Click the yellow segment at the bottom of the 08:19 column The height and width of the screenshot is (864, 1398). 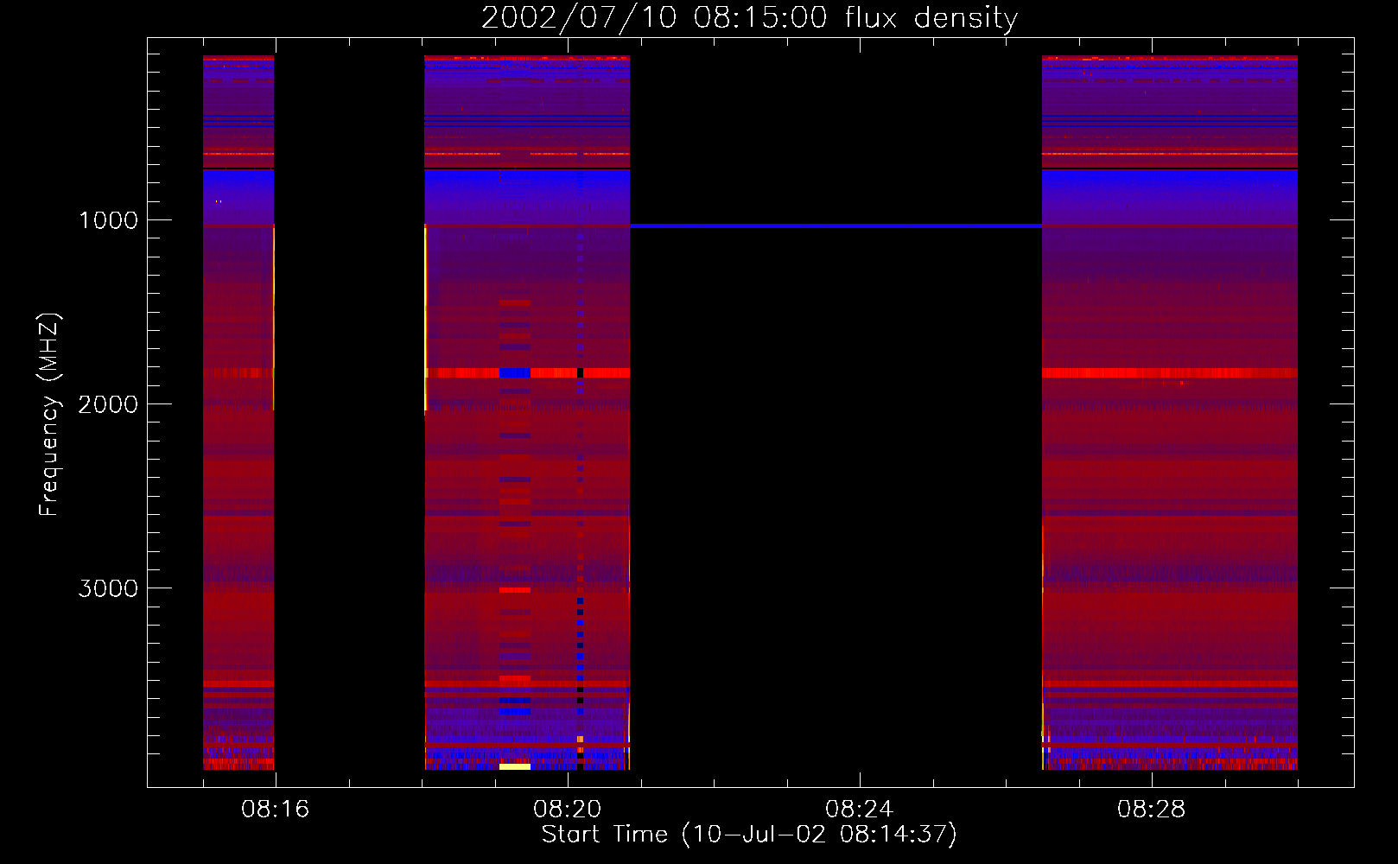click(515, 766)
